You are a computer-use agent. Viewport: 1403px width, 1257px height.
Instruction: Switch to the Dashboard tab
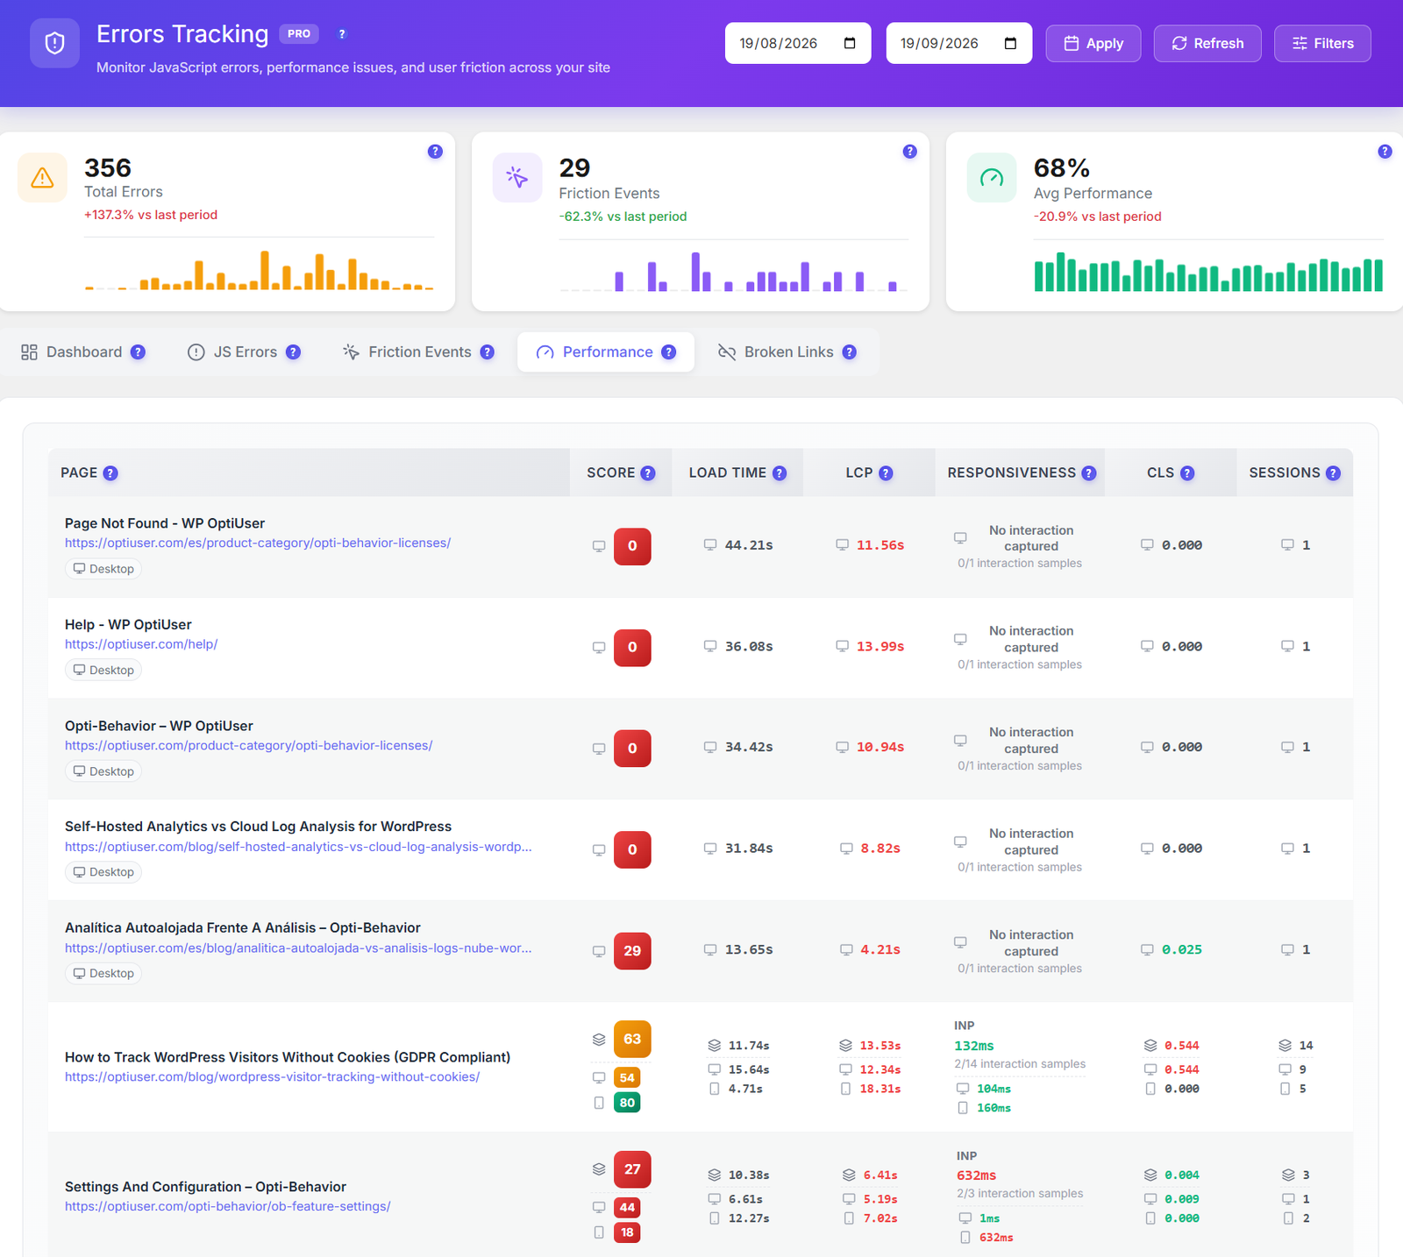(82, 352)
